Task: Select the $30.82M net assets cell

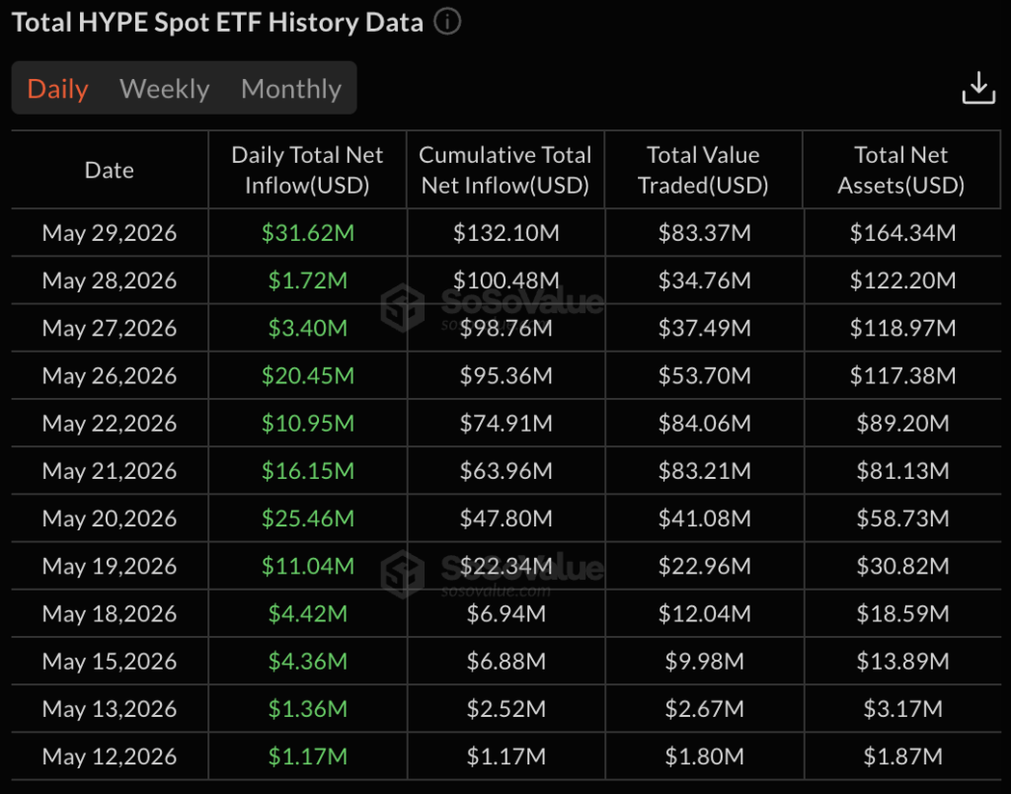Action: (x=902, y=566)
